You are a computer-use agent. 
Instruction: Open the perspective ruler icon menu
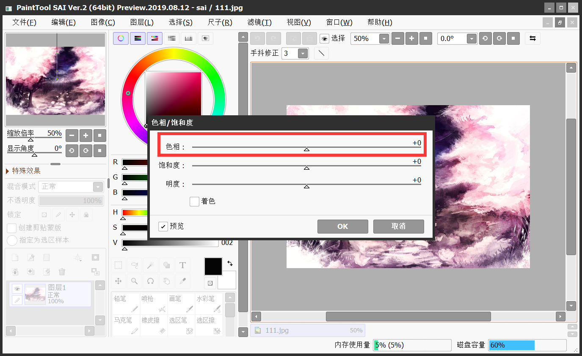(77, 258)
